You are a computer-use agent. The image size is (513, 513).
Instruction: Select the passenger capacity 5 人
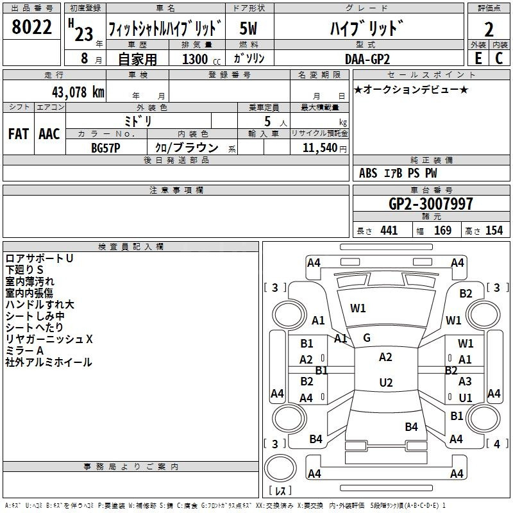(x=276, y=121)
